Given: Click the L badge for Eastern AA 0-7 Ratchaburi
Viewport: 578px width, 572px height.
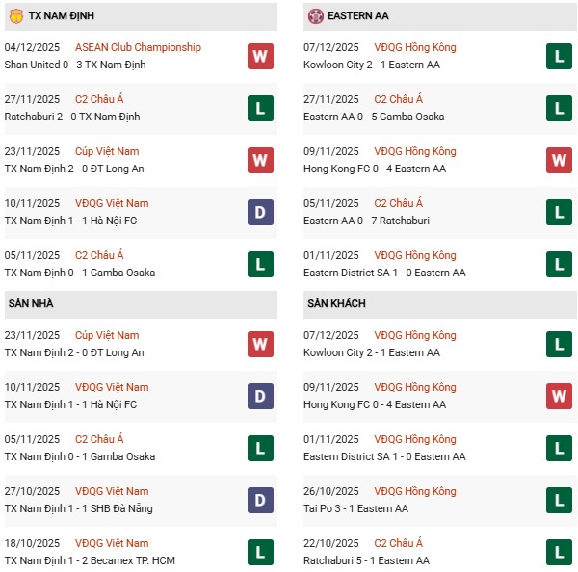Looking at the screenshot, I should click(560, 211).
